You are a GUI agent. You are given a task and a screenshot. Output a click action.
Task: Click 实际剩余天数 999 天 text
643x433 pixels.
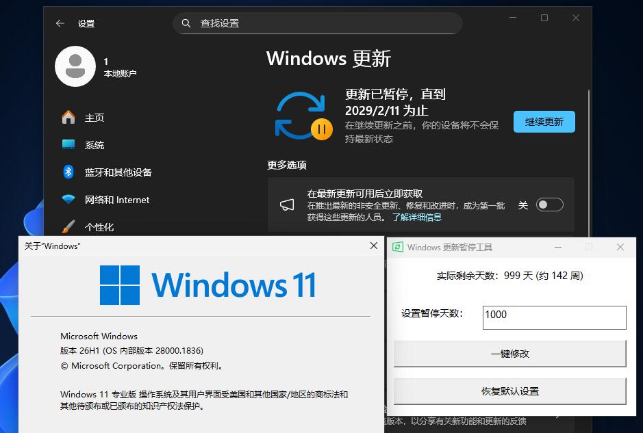point(509,276)
